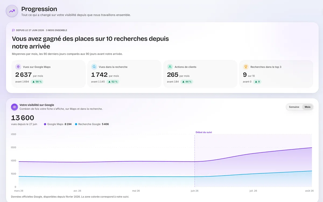Click the 'Recherches dans le top 3' card label
This screenshot has height=202, width=323.
point(266,67)
